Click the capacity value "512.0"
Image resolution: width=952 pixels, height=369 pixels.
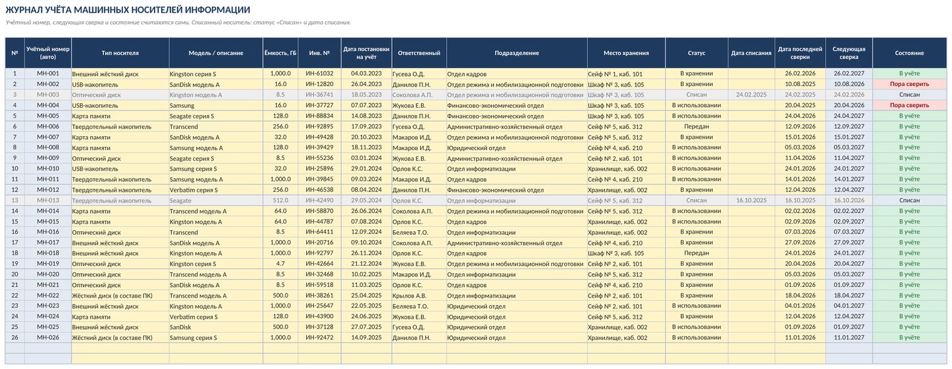280,200
